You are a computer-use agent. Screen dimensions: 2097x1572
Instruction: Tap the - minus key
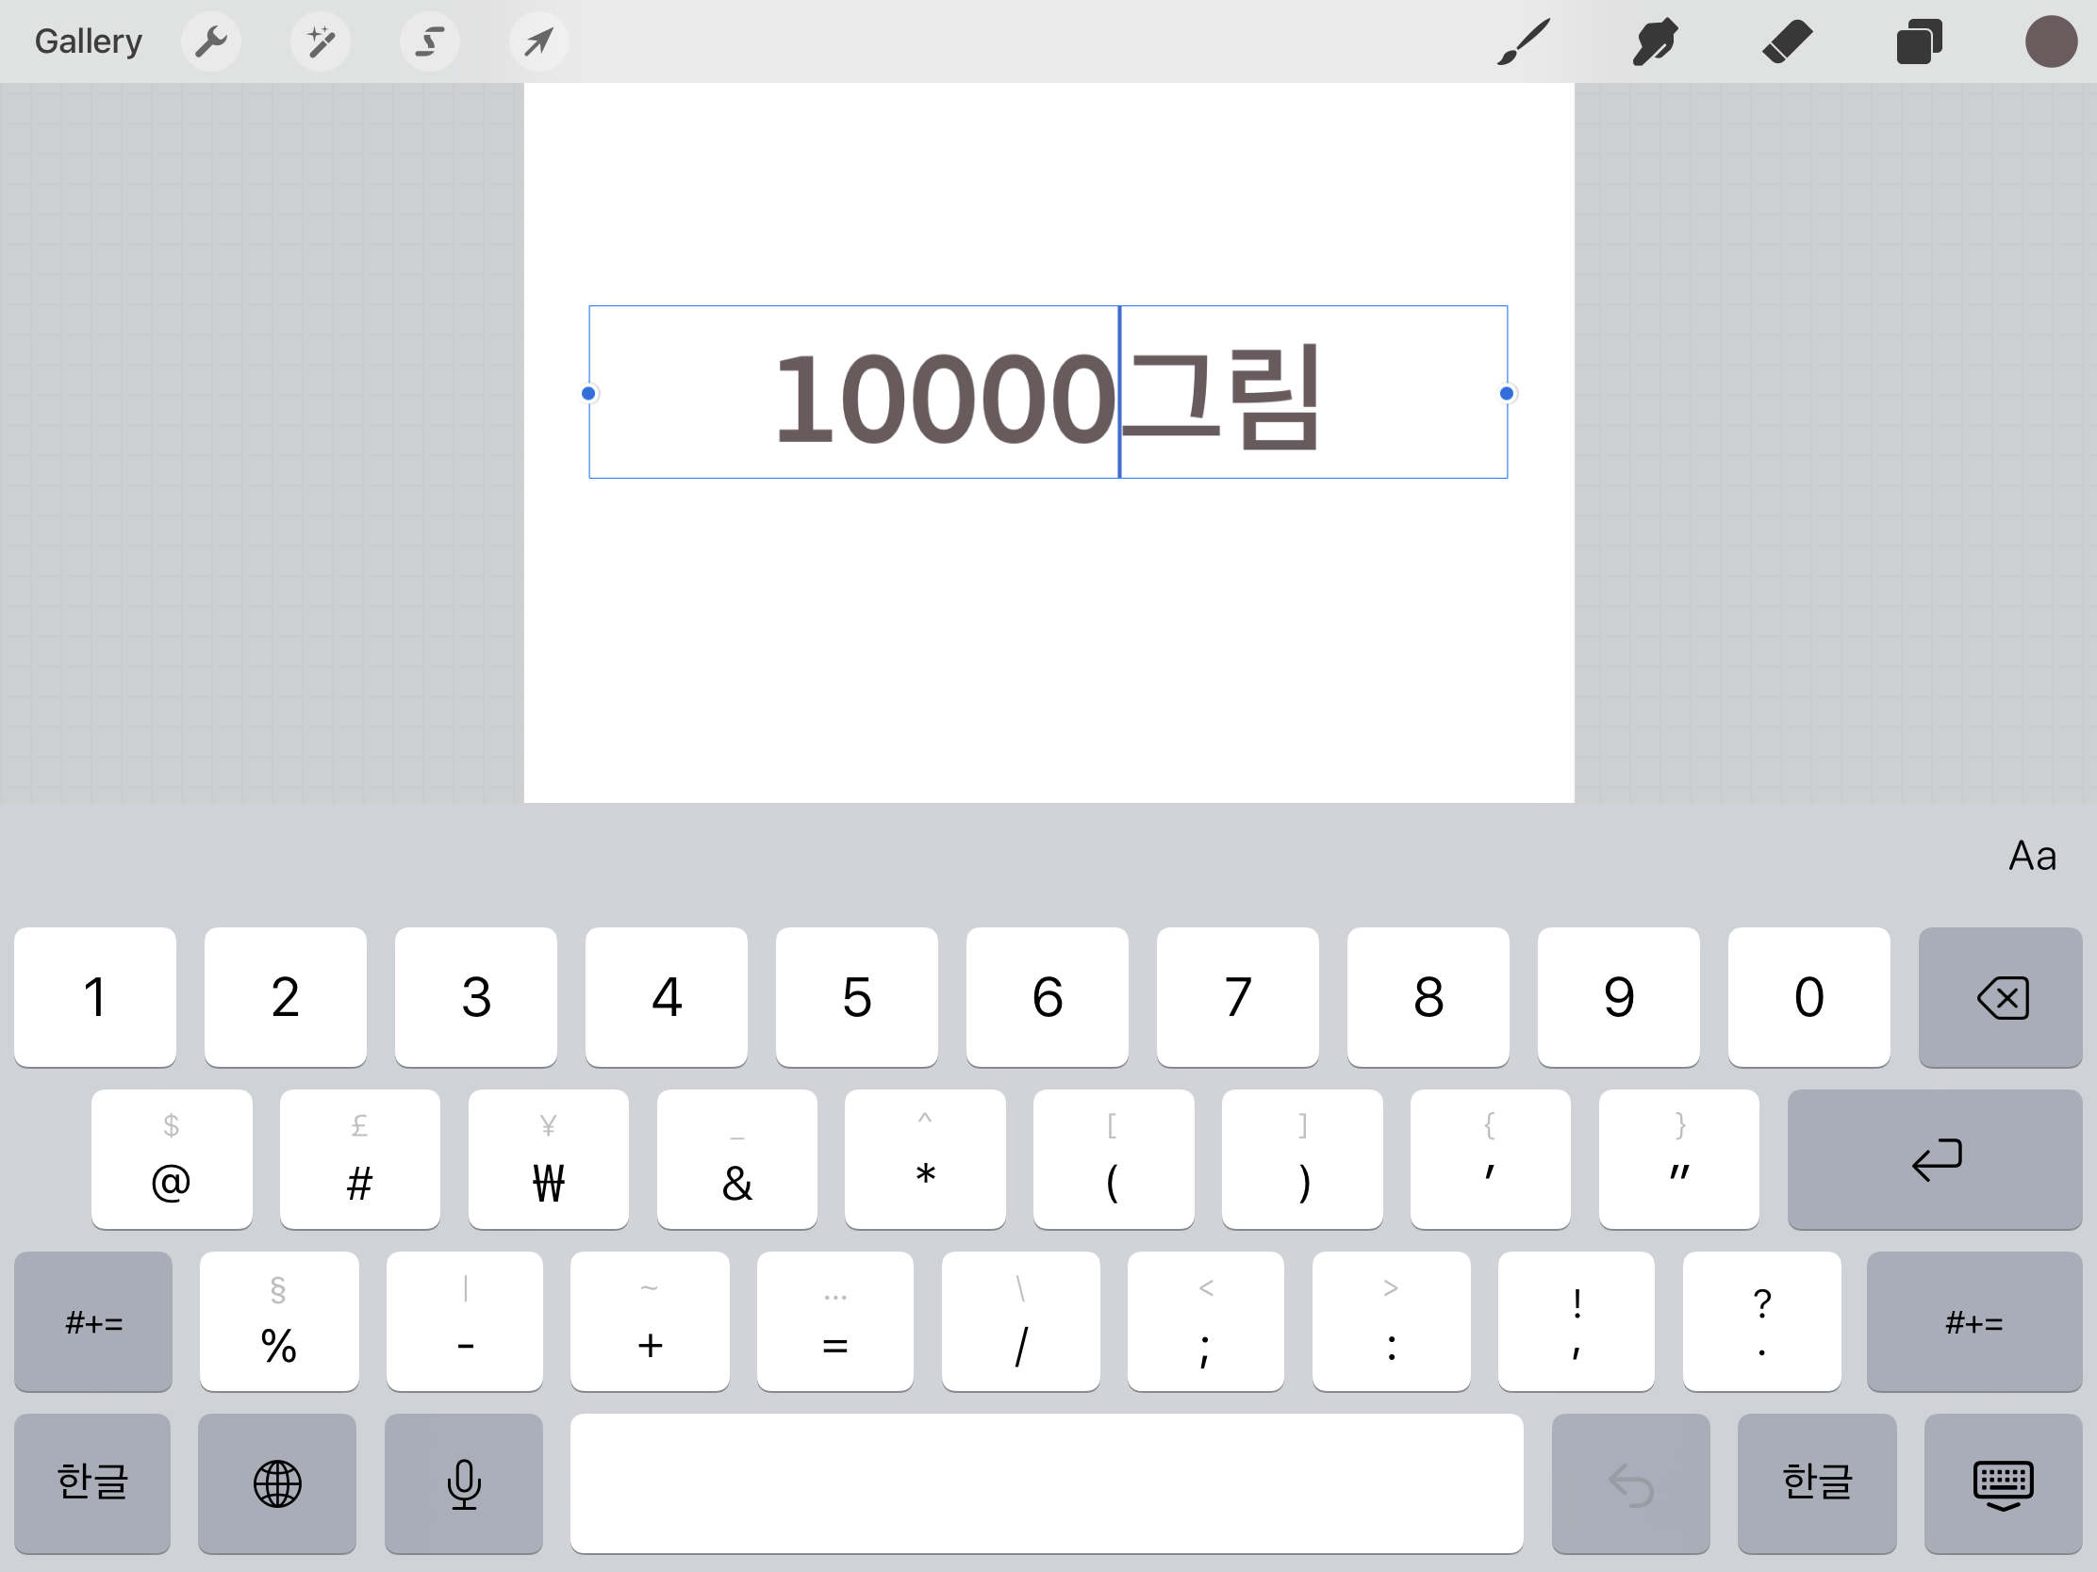point(466,1322)
